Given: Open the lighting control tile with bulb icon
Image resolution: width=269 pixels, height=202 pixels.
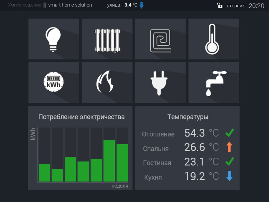Looking at the screenshot, I should 54,39.
